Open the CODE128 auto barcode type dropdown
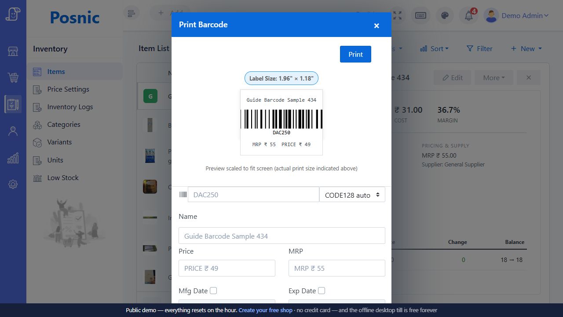 (x=352, y=195)
